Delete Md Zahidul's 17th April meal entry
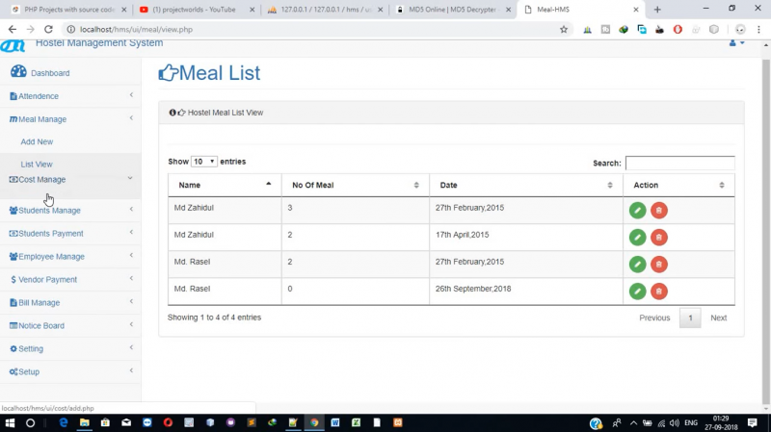Viewport: 771px width, 432px height. pyautogui.click(x=659, y=238)
